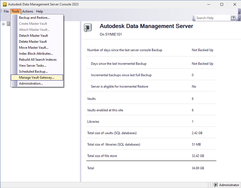Choose Move Master Vault entry
The width and height of the screenshot is (241, 188).
pos(37,48)
